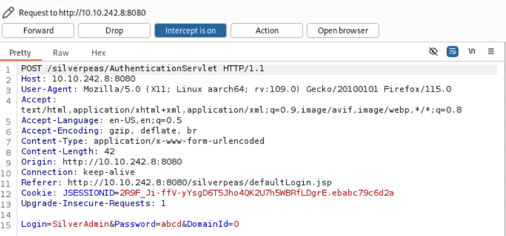Click the Accept-Encoding header line

tap(109, 131)
